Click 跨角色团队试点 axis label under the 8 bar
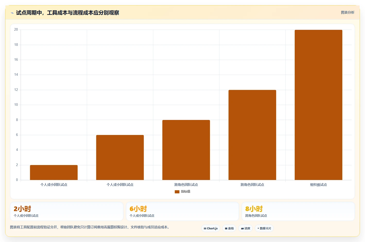 (186, 185)
